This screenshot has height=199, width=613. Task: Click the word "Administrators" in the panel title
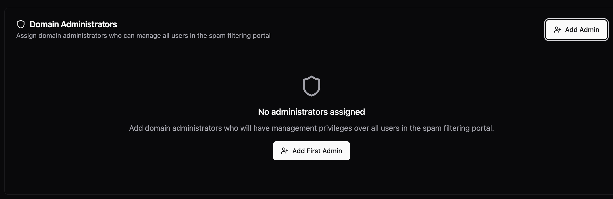click(89, 24)
